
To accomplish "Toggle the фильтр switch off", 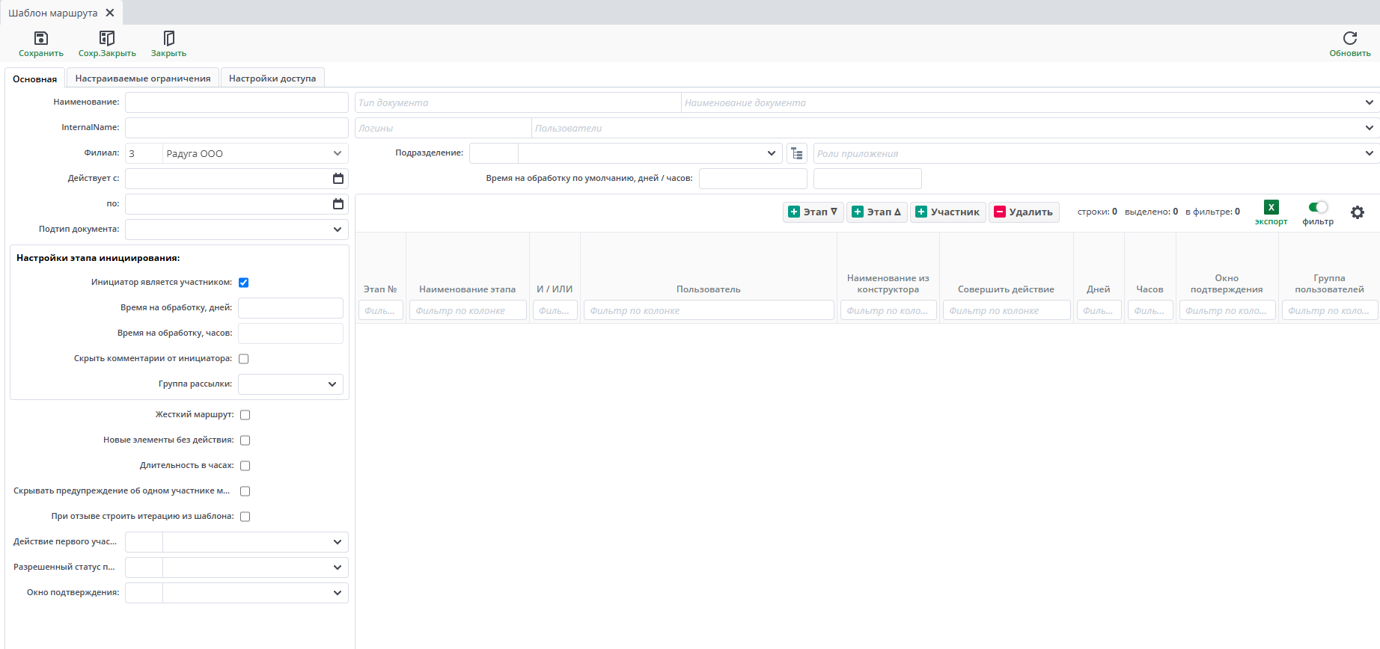I will pyautogui.click(x=1318, y=207).
